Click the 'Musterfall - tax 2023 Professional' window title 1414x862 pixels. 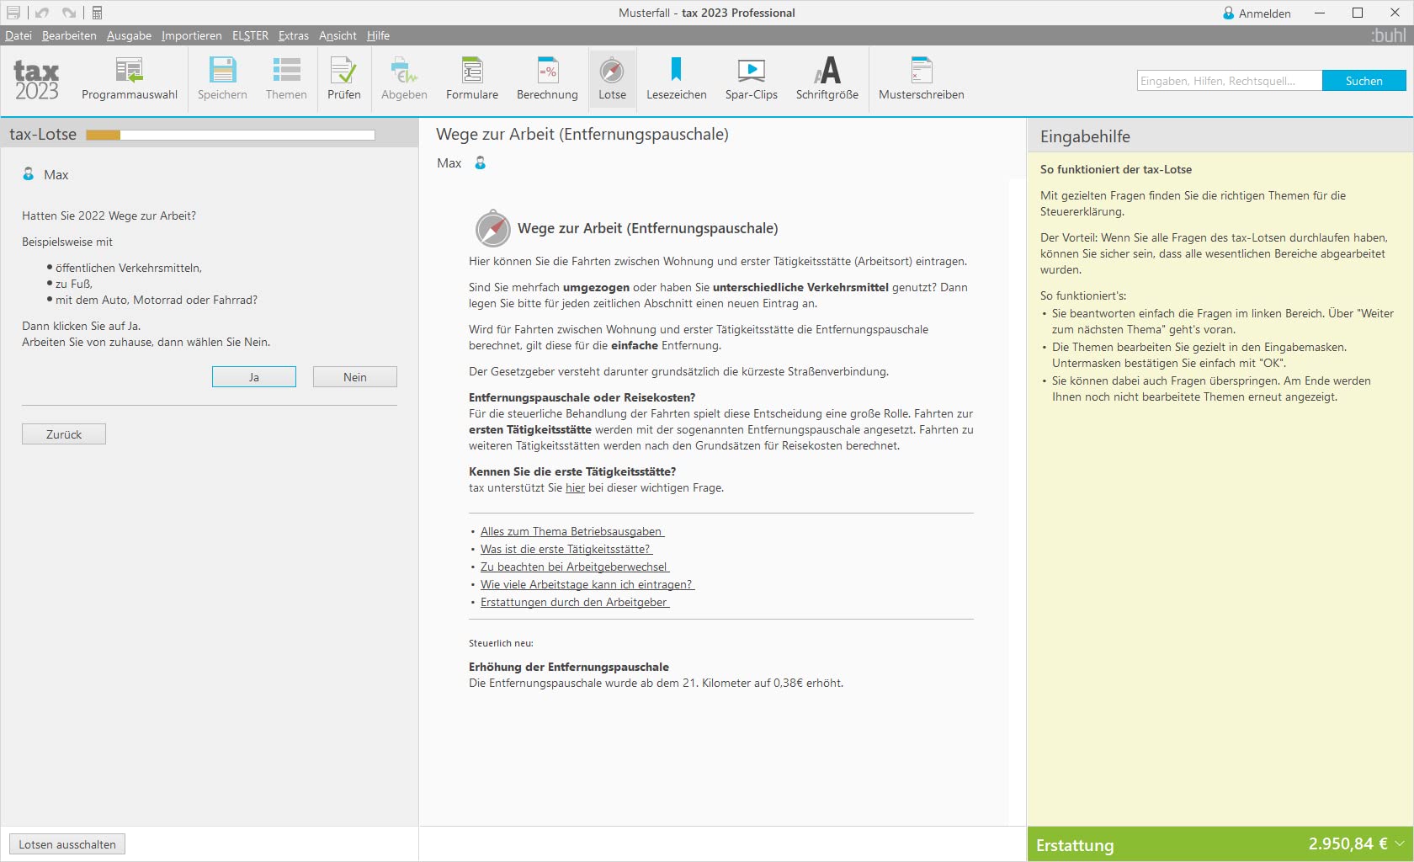point(707,13)
